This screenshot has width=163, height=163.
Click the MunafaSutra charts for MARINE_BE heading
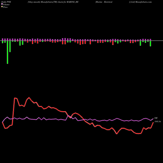click(x=53, y=2)
